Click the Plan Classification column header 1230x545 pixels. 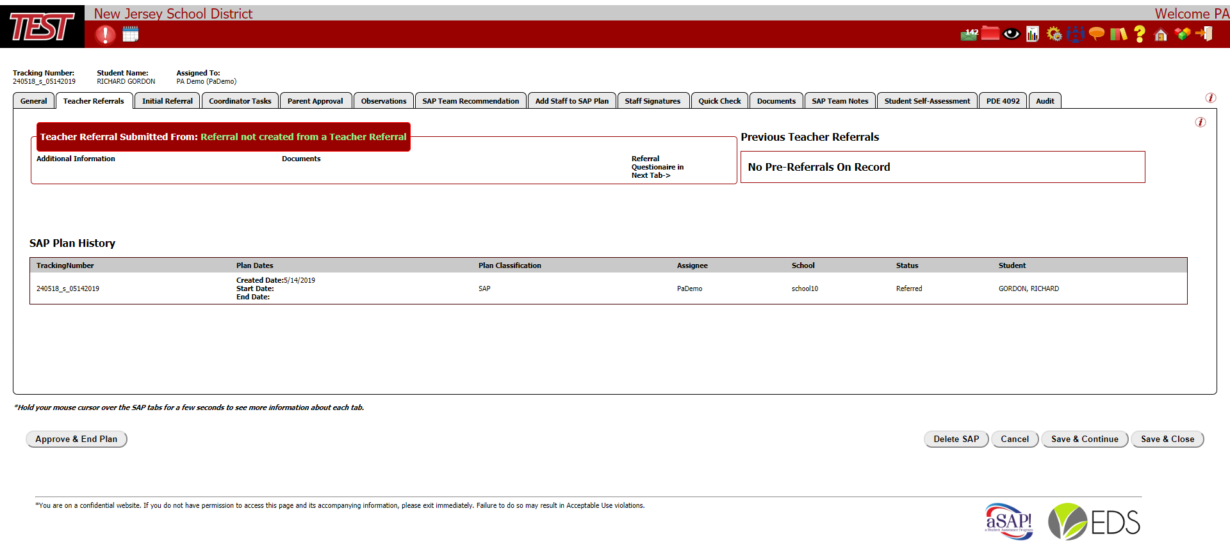pyautogui.click(x=510, y=265)
